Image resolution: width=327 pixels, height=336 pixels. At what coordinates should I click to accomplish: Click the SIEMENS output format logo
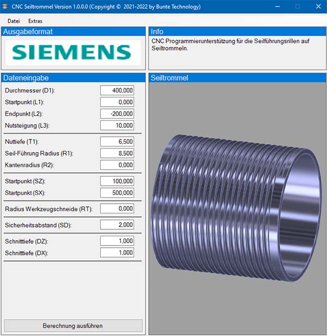73,52
